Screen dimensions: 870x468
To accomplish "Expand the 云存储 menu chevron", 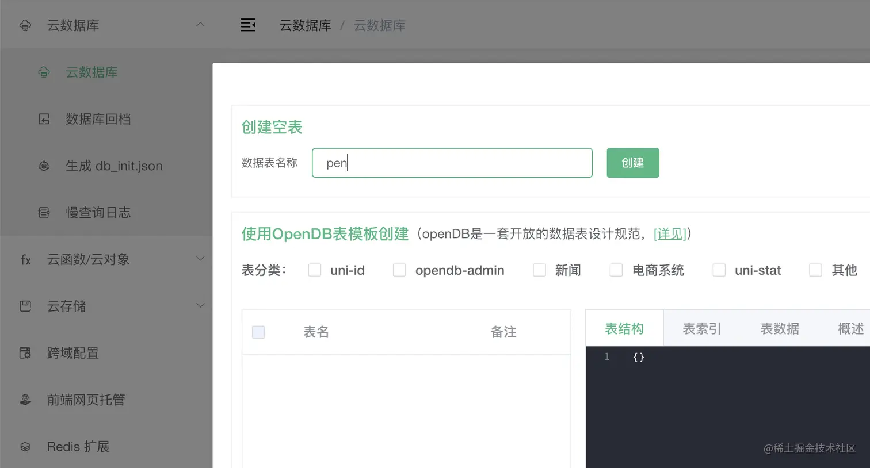I will pos(200,306).
